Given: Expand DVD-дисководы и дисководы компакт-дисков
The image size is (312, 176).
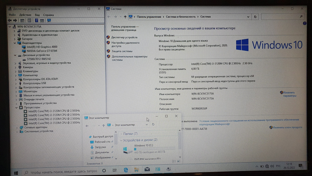Looking at the screenshot, I should tap(14, 31).
